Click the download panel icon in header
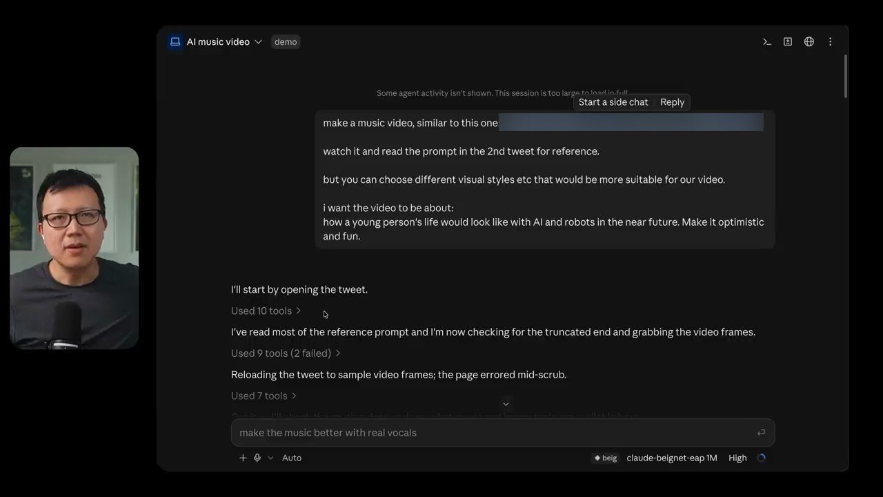The width and height of the screenshot is (883, 497). pyautogui.click(x=788, y=42)
